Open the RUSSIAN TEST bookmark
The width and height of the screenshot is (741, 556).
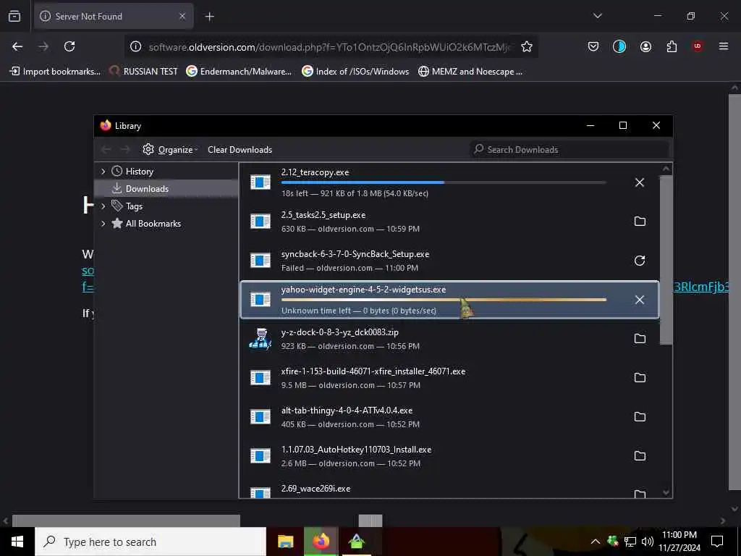[144, 72]
